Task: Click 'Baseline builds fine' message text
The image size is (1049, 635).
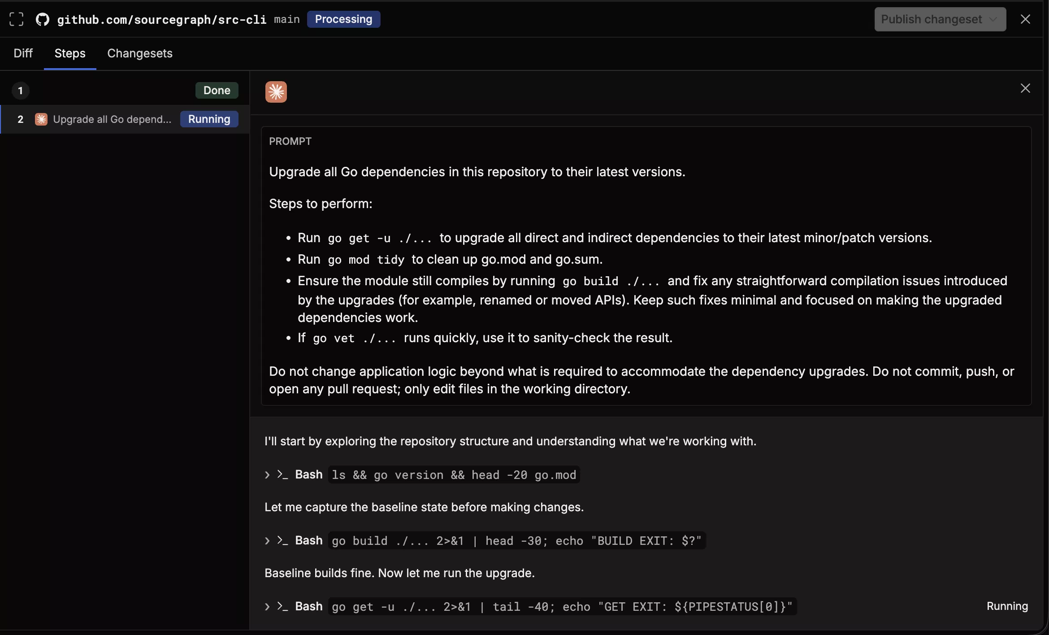Action: pos(399,574)
